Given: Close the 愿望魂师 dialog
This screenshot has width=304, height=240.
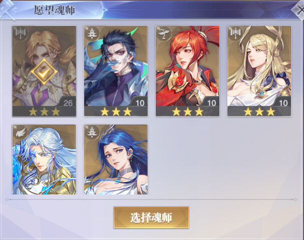Looking at the screenshot, I should (298, 9).
